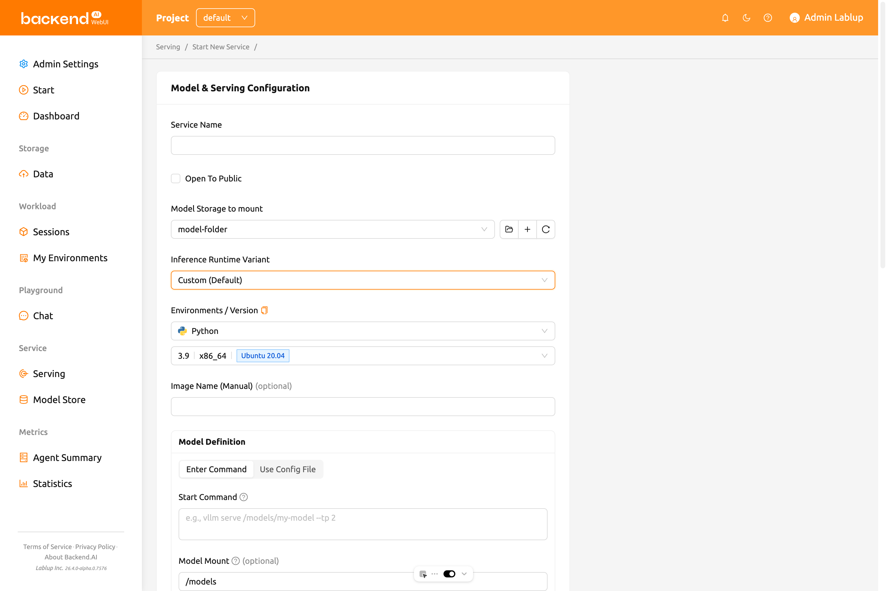Open folder explorer for model storage

coord(509,229)
